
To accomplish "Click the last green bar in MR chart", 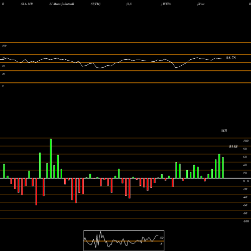I will point(223,168).
